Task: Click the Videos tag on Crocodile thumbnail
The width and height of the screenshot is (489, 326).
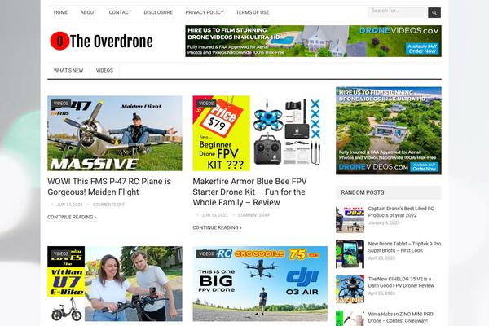Action: (x=206, y=253)
